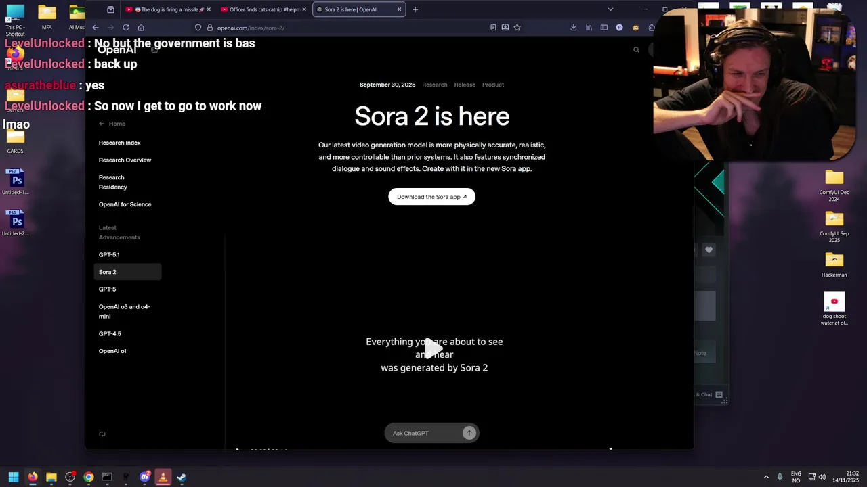Open the tracking protection shield icon
This screenshot has height=487, width=867.
point(198,28)
